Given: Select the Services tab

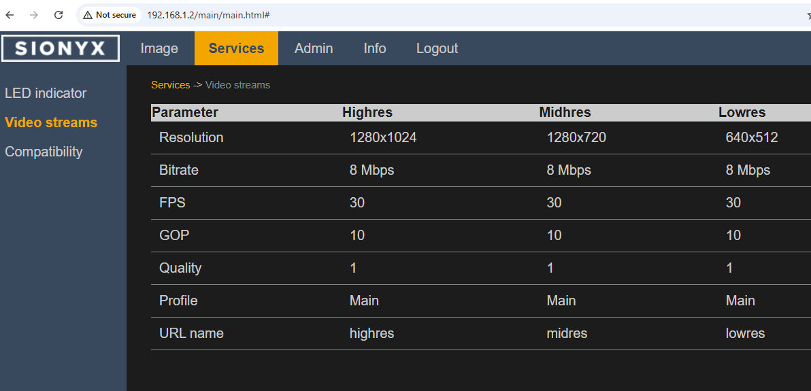Looking at the screenshot, I should pos(236,48).
